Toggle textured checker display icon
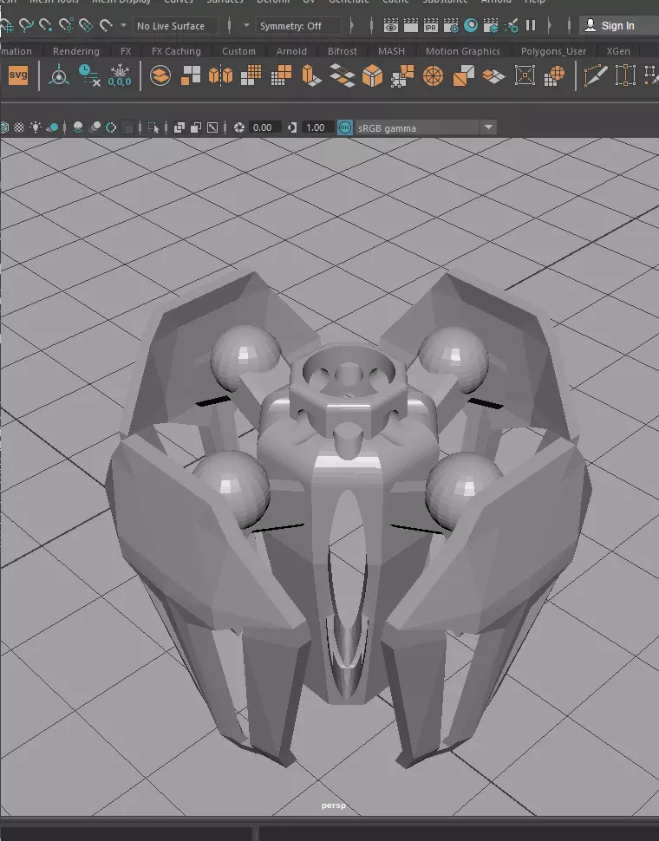This screenshot has height=841, width=659. pyautogui.click(x=19, y=127)
